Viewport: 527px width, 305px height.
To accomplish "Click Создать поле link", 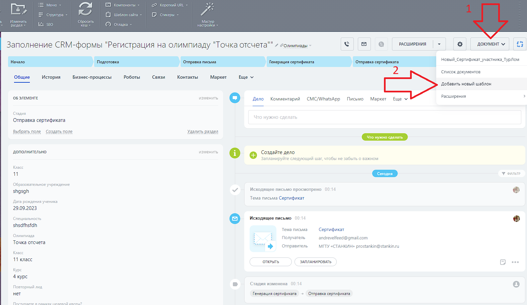I will pos(59,132).
